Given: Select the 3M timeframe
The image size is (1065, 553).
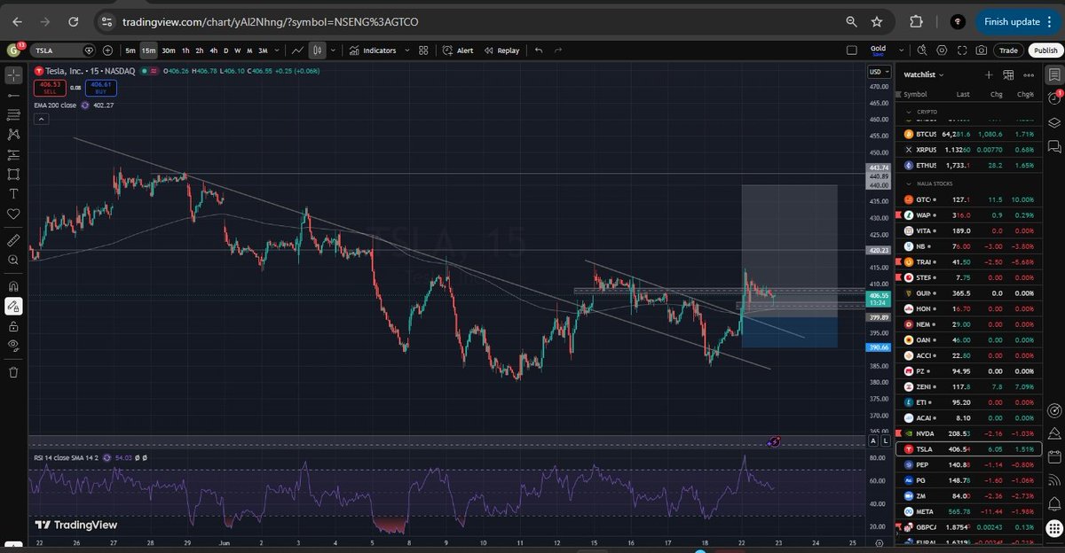Looking at the screenshot, I should 264,51.
